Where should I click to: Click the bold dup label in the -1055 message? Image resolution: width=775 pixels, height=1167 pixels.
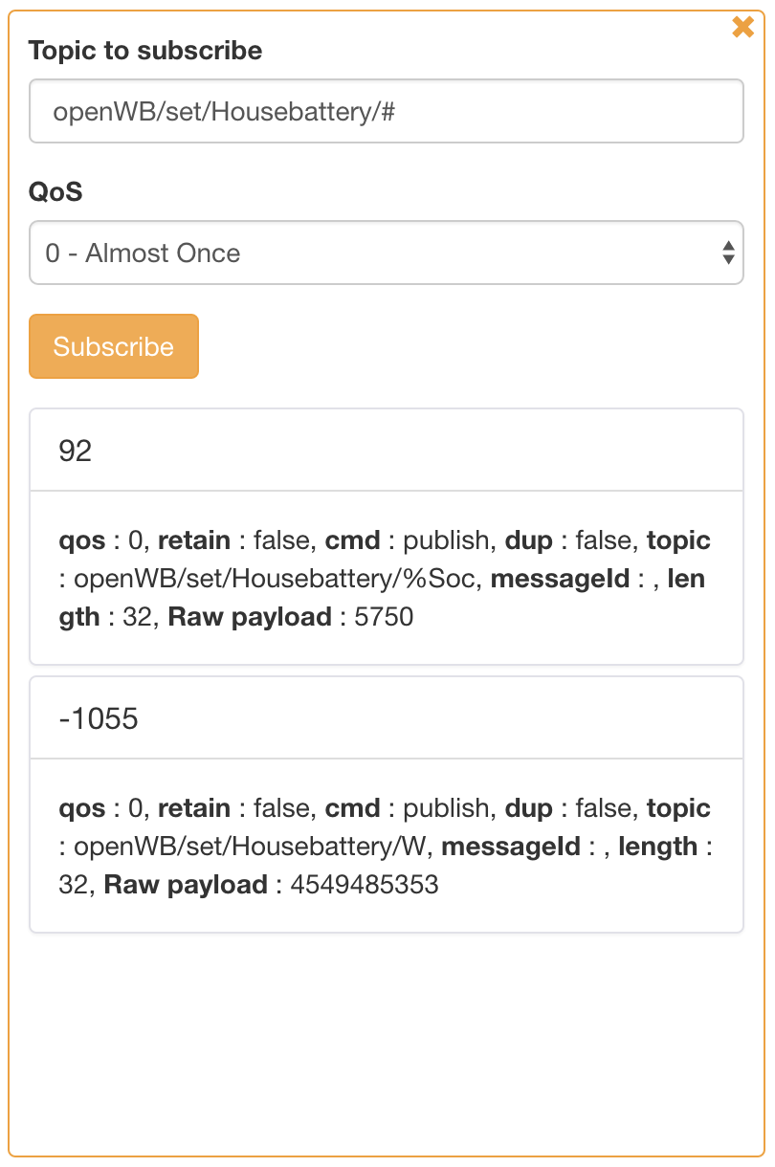[529, 808]
